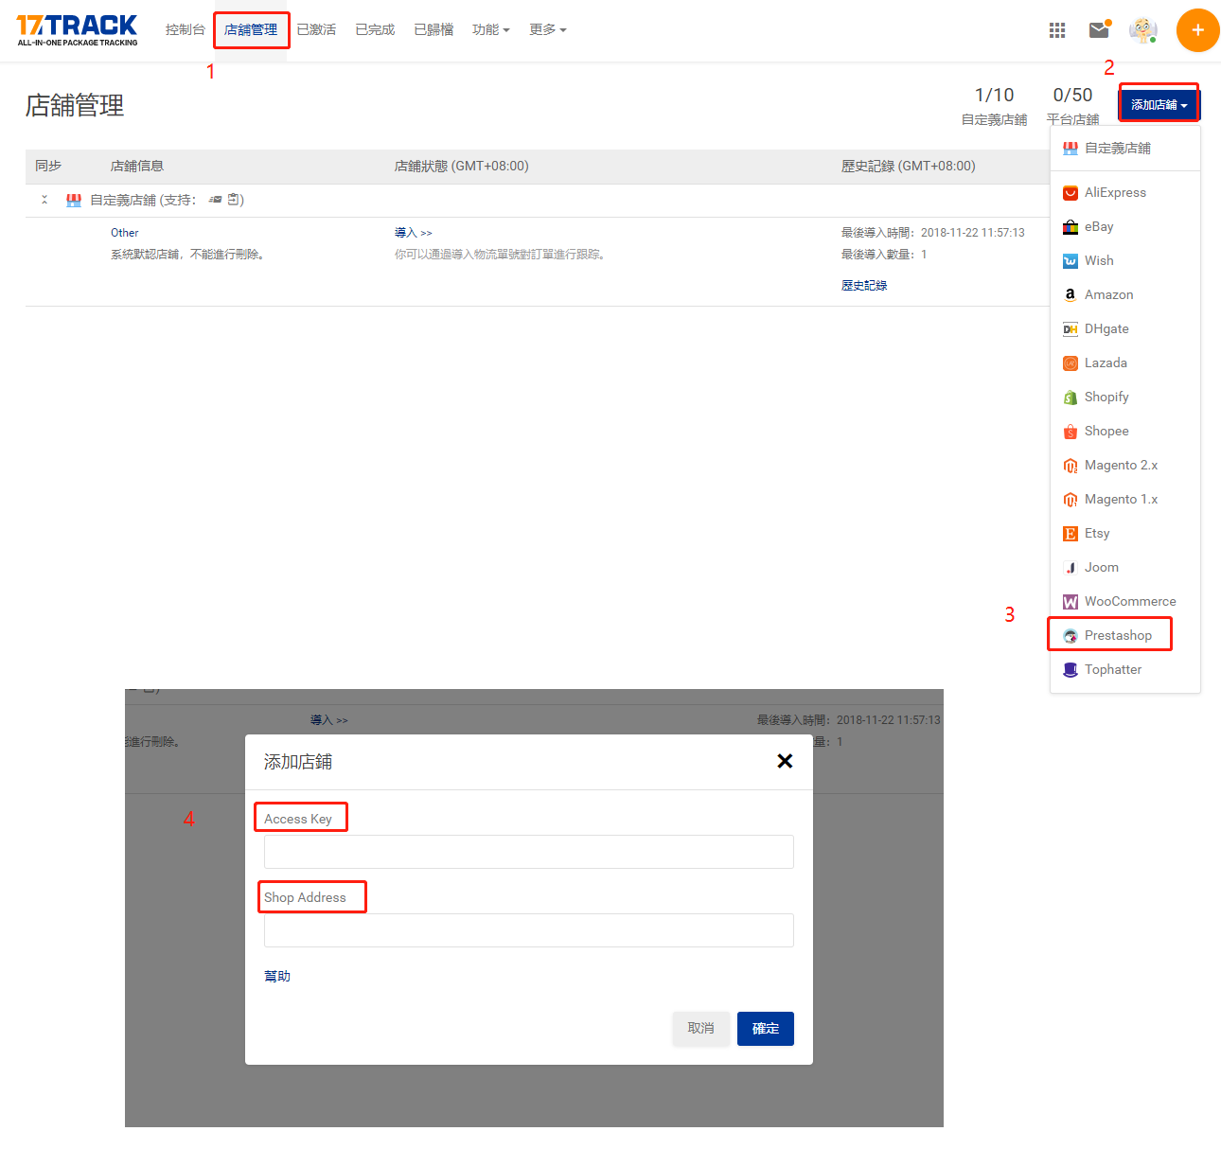Click the eBay icon

coord(1071,227)
